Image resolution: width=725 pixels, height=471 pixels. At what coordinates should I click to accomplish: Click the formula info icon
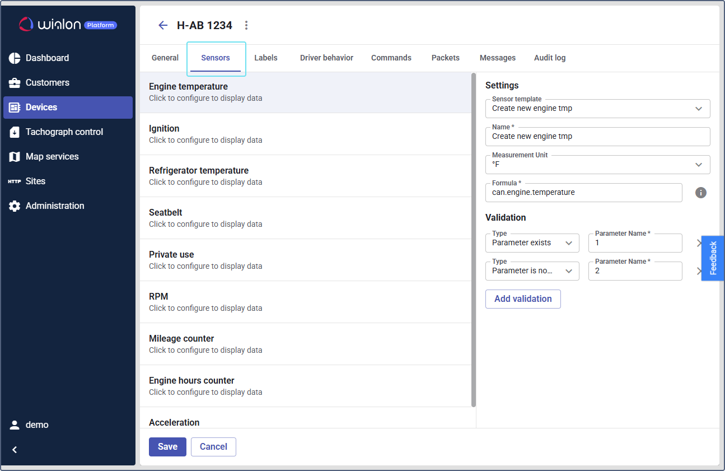pyautogui.click(x=701, y=193)
